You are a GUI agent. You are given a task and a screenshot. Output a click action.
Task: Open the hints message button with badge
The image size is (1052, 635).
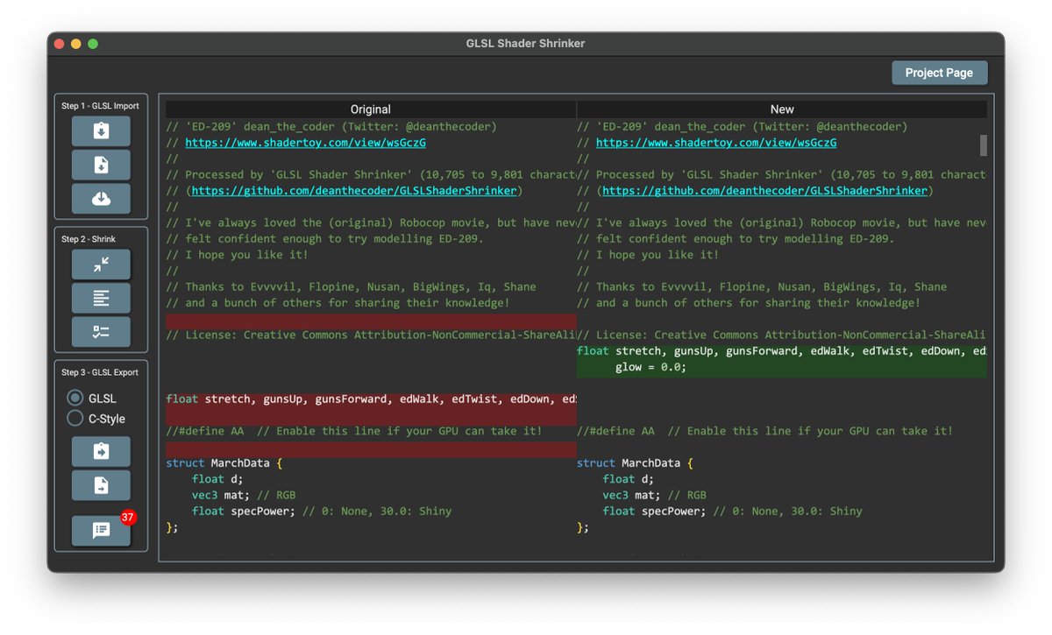(x=101, y=531)
